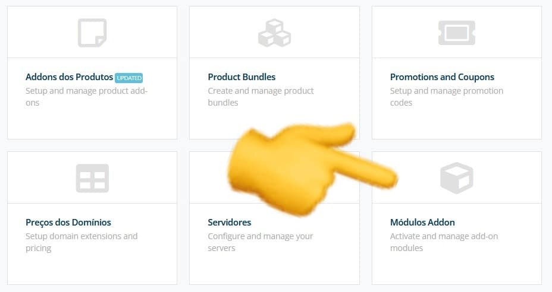Click "Create and manage product bundles" text

click(x=261, y=97)
